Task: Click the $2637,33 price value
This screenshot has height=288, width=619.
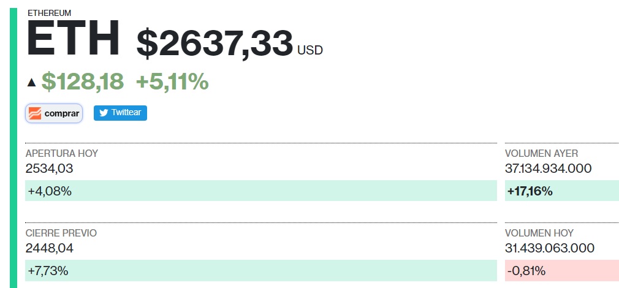Action: [215, 44]
